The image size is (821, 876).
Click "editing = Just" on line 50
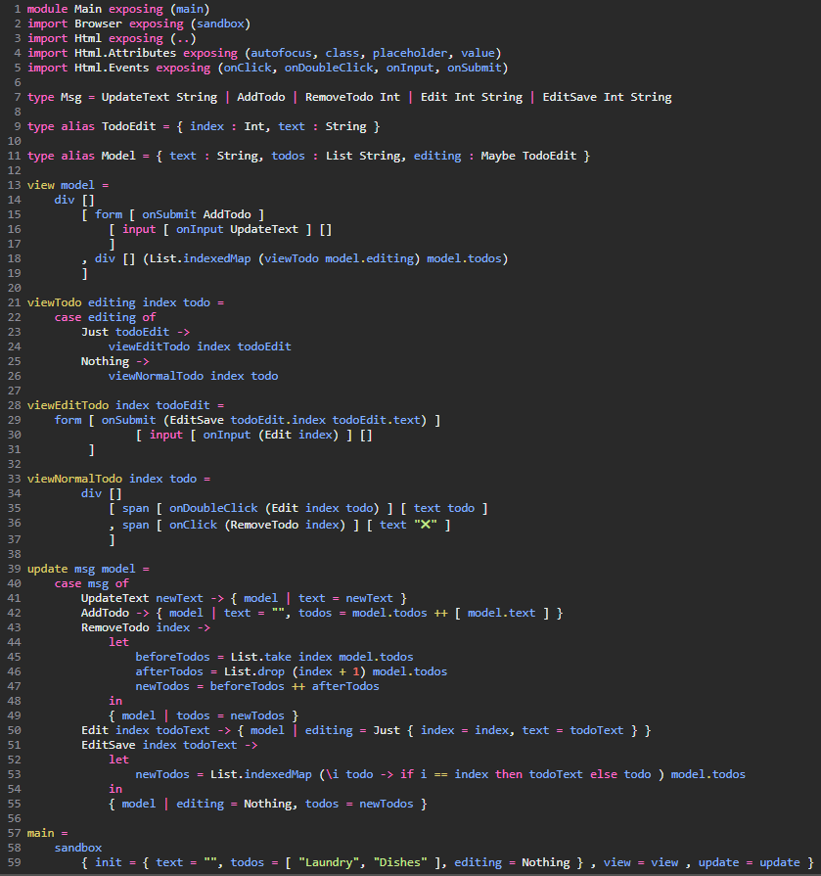pyautogui.click(x=352, y=730)
